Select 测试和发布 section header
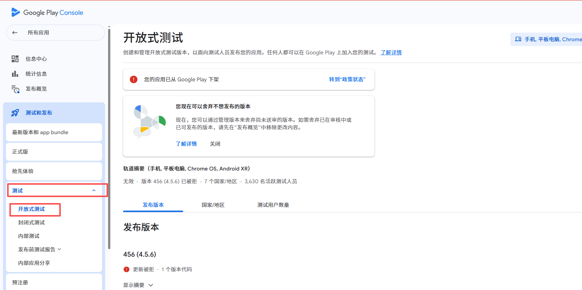582x290 pixels. [x=54, y=113]
